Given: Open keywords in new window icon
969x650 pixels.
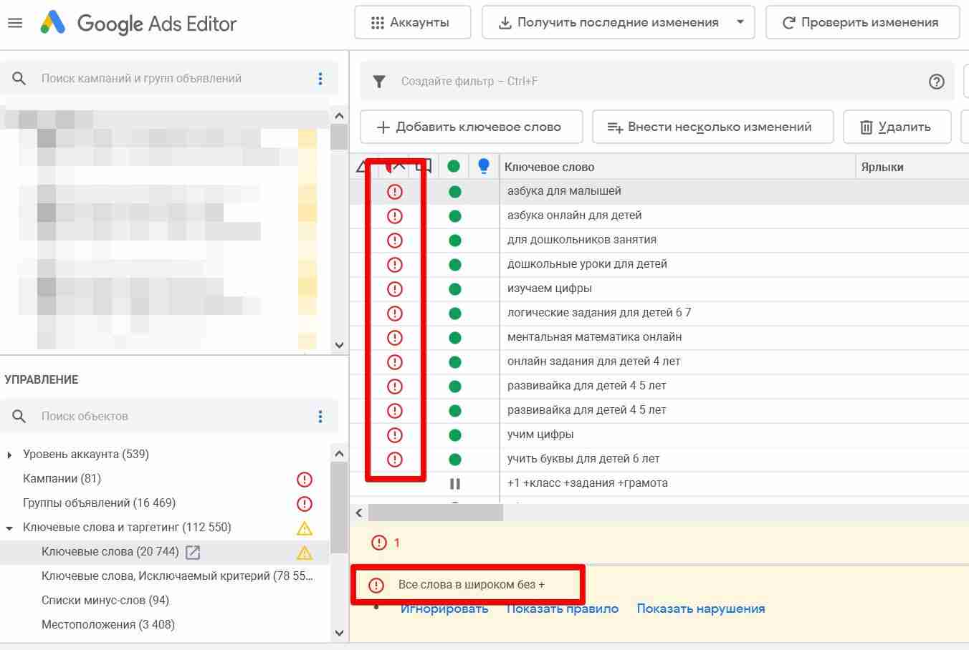Looking at the screenshot, I should click(193, 552).
